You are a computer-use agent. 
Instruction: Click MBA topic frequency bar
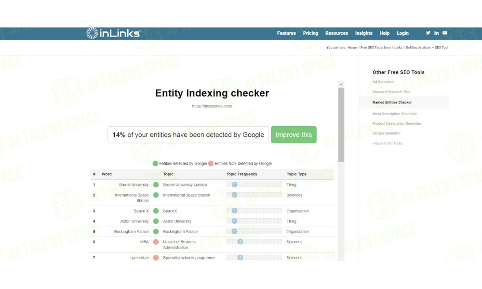point(254,242)
